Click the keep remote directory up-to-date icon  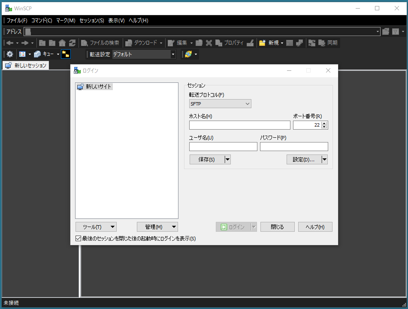point(188,54)
